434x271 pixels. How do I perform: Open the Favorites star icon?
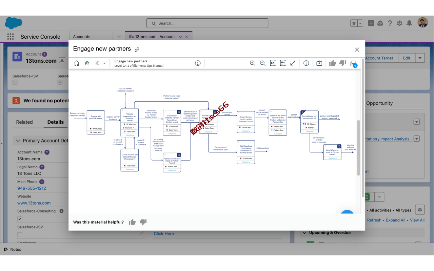pyautogui.click(x=354, y=23)
